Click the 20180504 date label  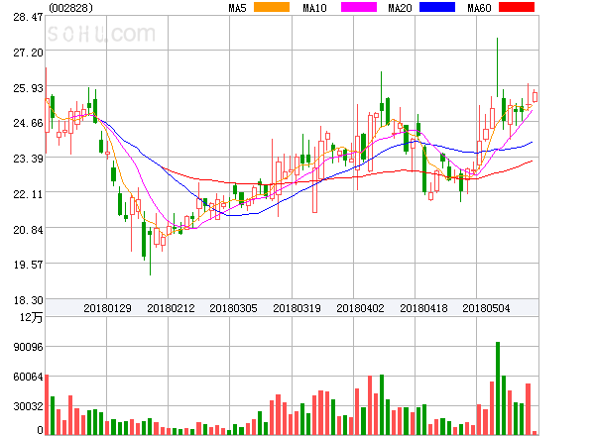tap(486, 308)
